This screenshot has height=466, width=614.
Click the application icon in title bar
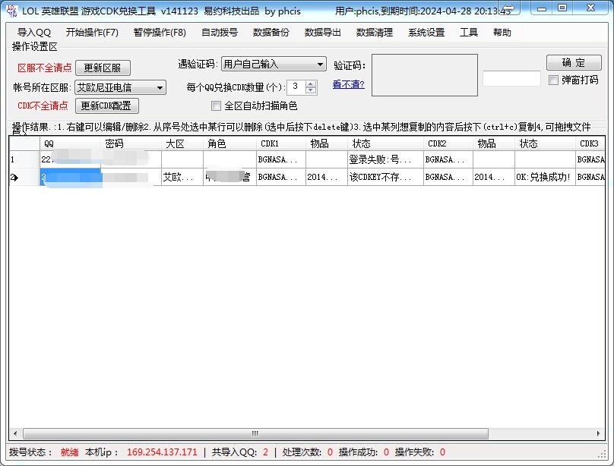(12, 11)
